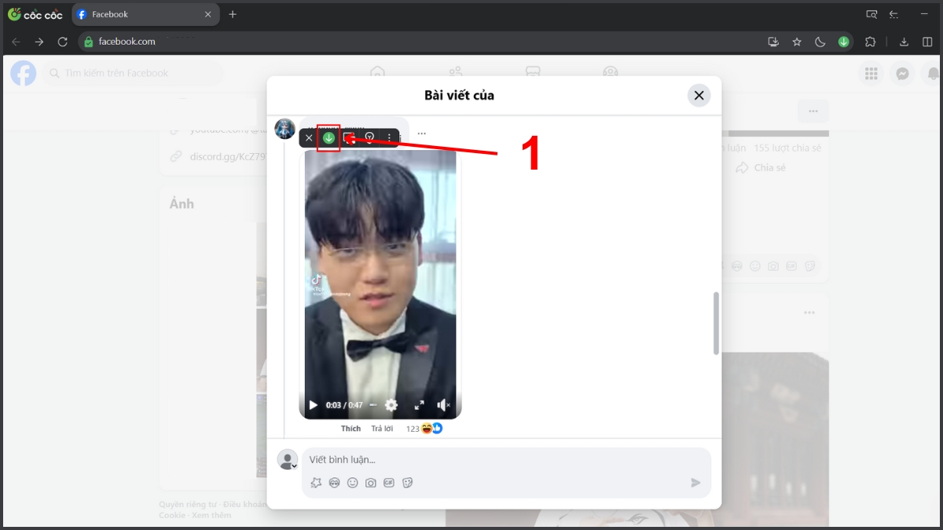Unmute the video player audio
This screenshot has width=943, height=530.
(443, 405)
